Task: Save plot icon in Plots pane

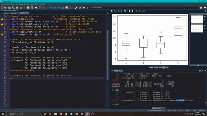Action: click(112, 11)
